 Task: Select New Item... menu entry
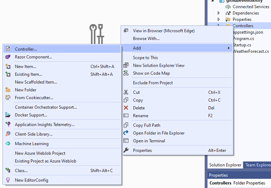tap(62, 67)
